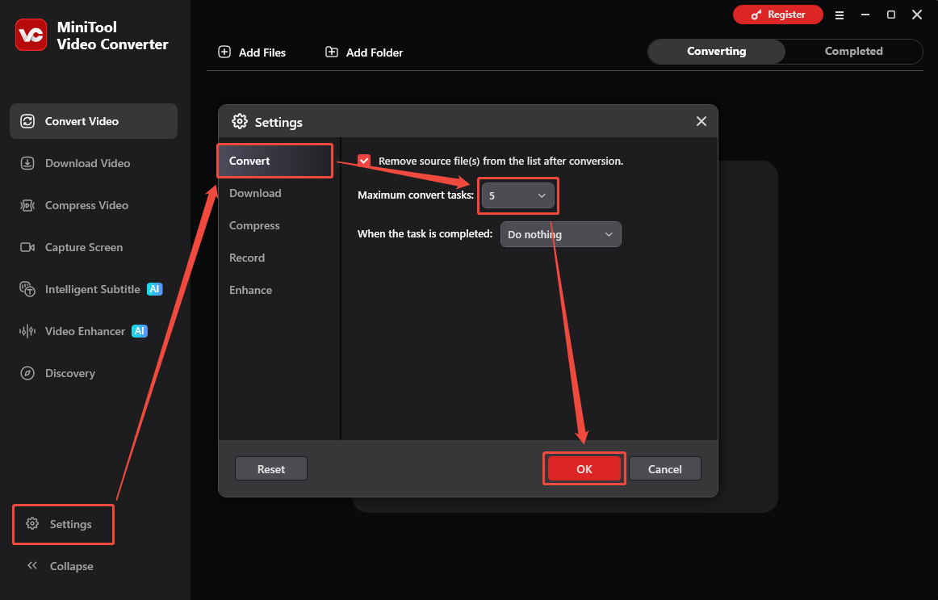938x600 pixels.
Task: Confirm settings with the OK button
Action: coord(584,469)
